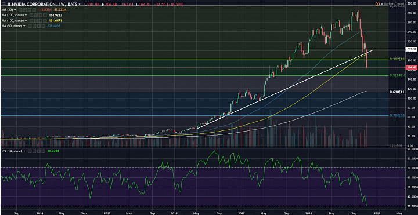418x215 pixels.
Task: Toggle visibility eye of Vol (20) indicator
Action: (20, 10)
